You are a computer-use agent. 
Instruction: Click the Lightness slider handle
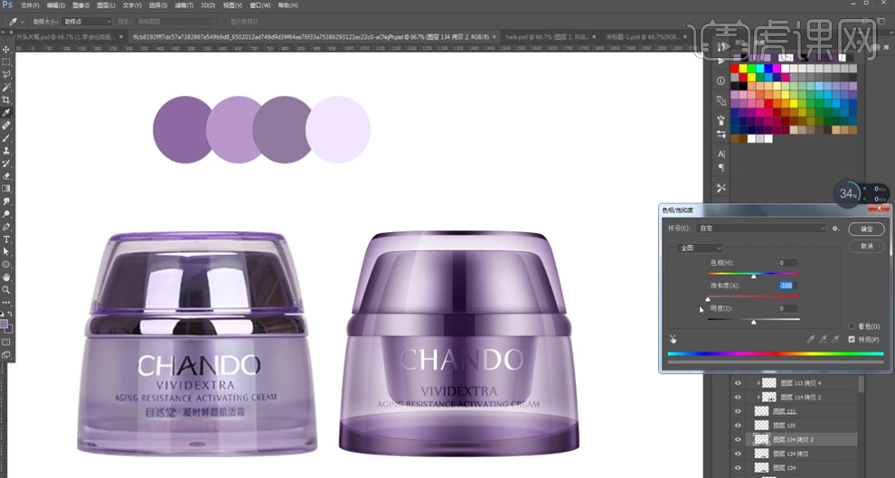[x=753, y=323]
